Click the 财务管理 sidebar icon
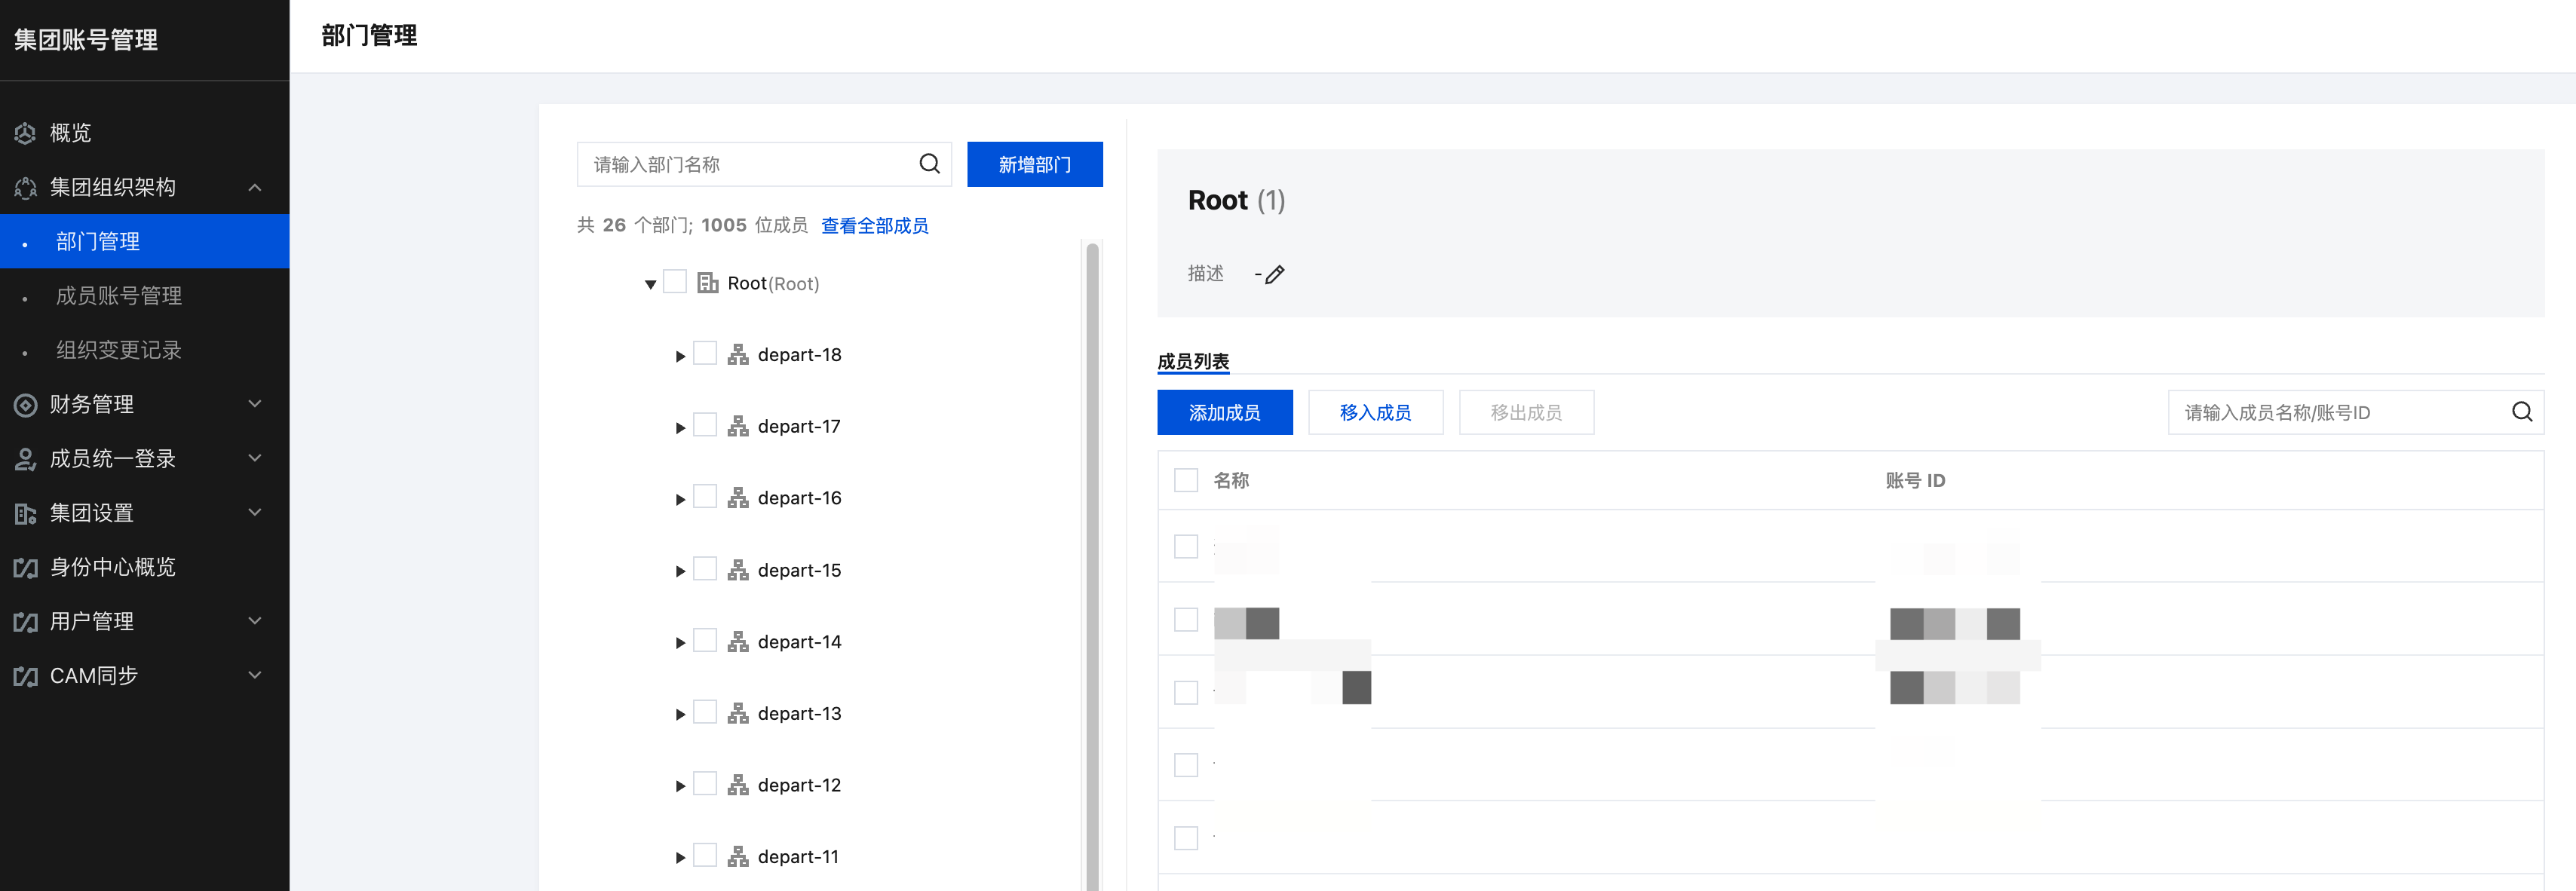The width and height of the screenshot is (2576, 891). (x=25, y=404)
